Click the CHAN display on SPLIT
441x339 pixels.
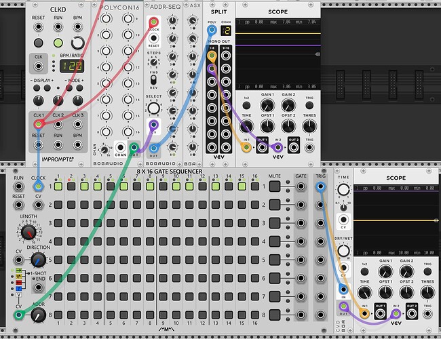[x=226, y=31]
